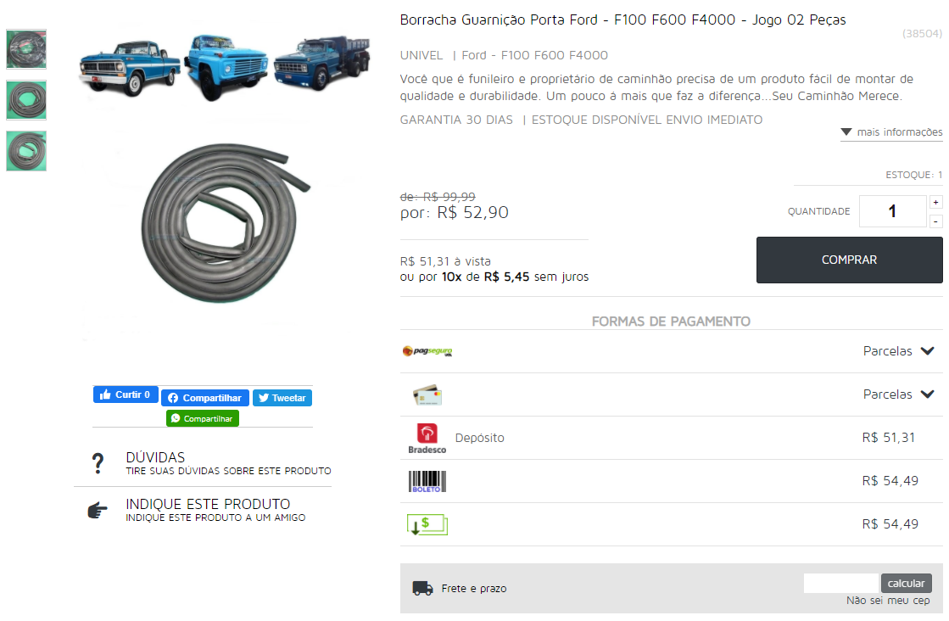Select the Bradesco deposit icon
The image size is (949, 621).
coord(427,439)
